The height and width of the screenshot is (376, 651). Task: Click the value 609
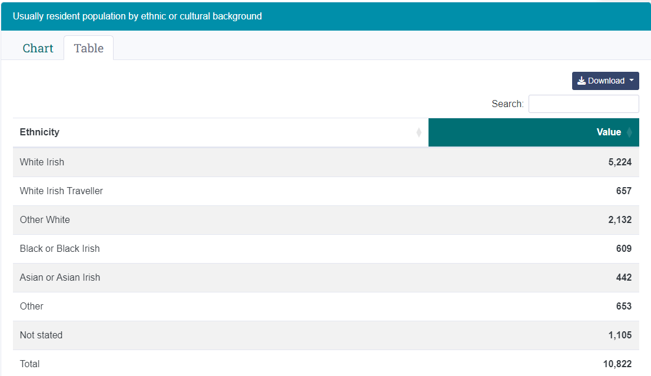coord(623,248)
